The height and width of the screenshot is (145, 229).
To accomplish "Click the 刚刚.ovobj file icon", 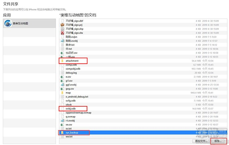I will click(x=62, y=41).
